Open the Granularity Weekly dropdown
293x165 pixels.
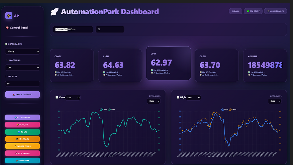tap(22, 51)
